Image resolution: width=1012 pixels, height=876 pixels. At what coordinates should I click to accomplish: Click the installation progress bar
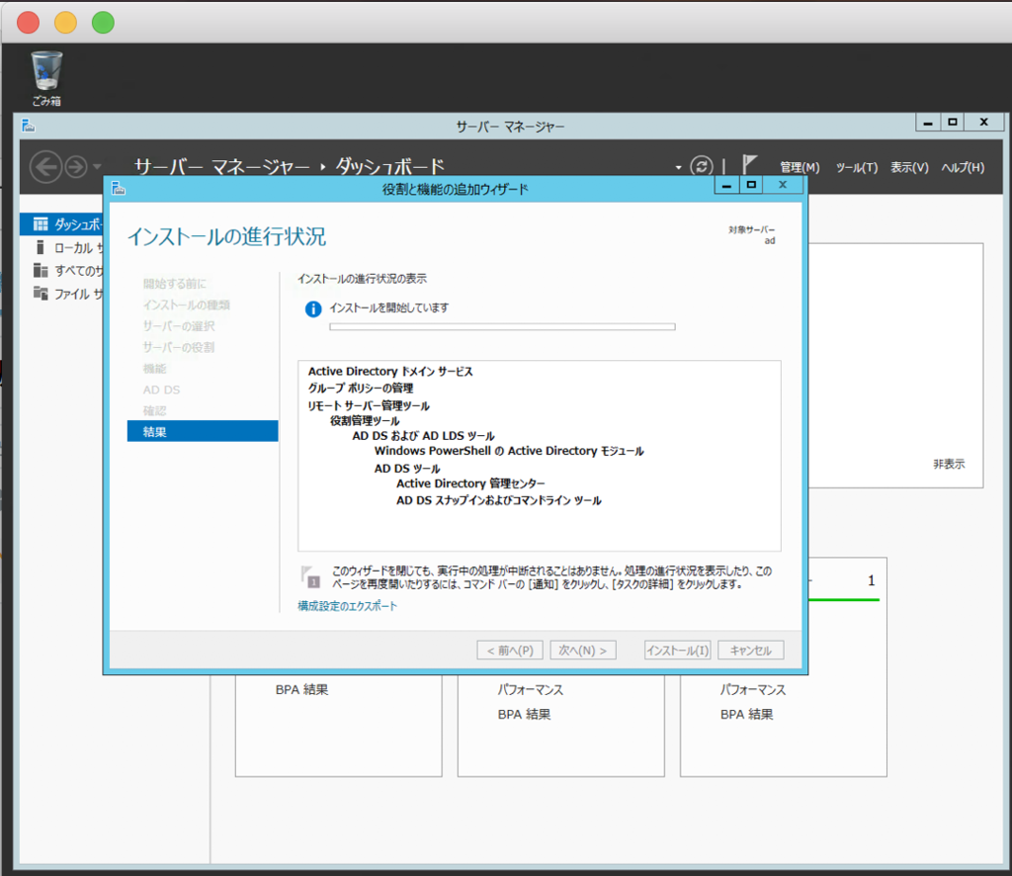502,326
